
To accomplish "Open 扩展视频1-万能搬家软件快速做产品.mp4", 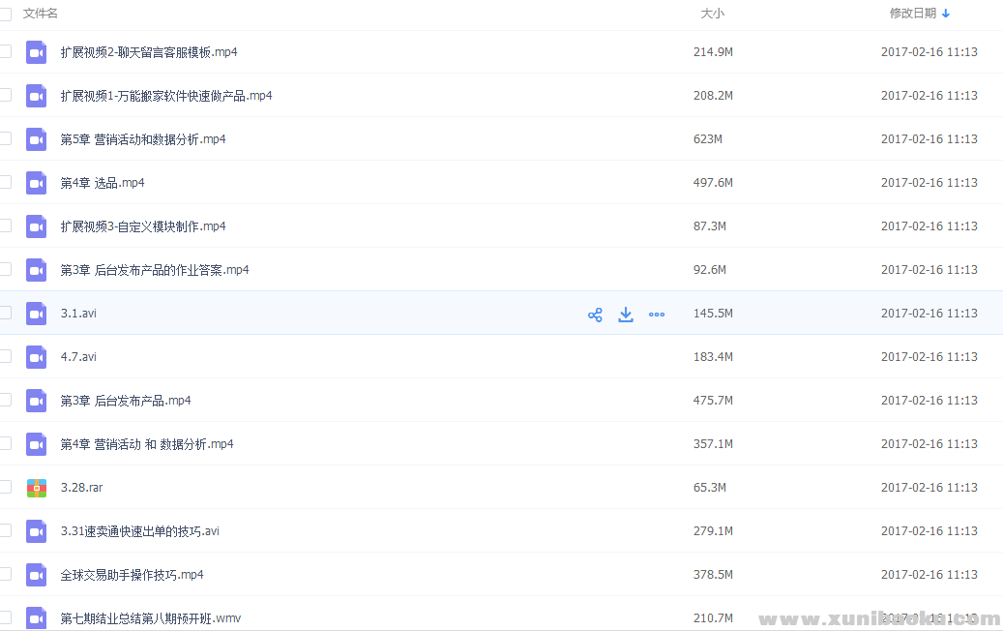I will tap(166, 96).
